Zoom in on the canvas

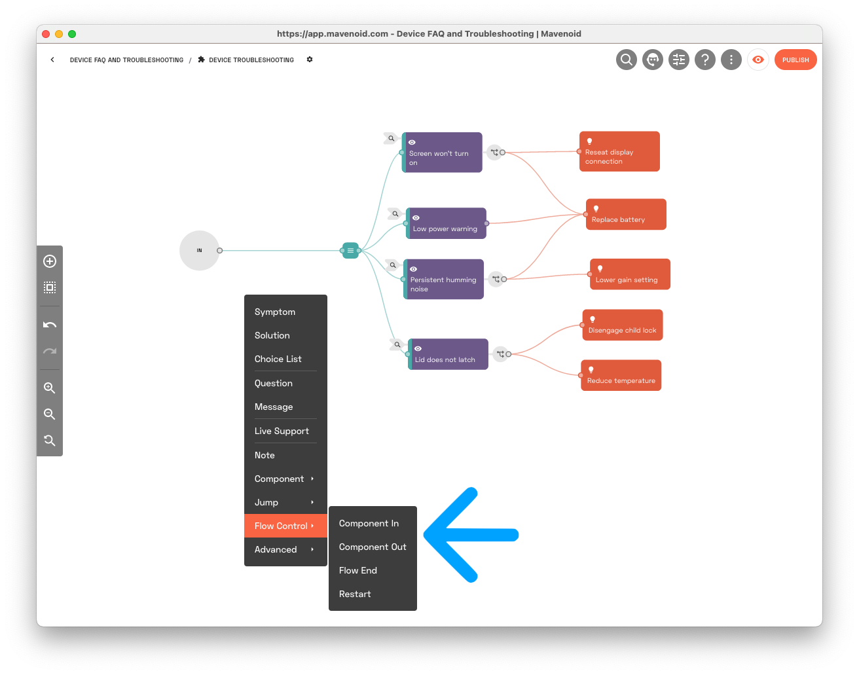[x=50, y=388]
